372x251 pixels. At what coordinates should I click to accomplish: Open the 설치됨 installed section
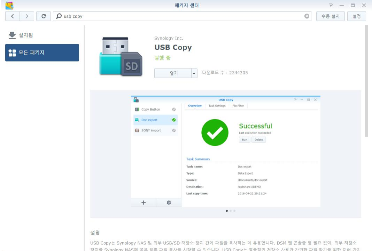pyautogui.click(x=42, y=35)
